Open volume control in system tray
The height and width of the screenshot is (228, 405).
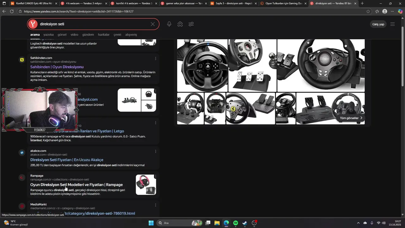tap(384, 223)
